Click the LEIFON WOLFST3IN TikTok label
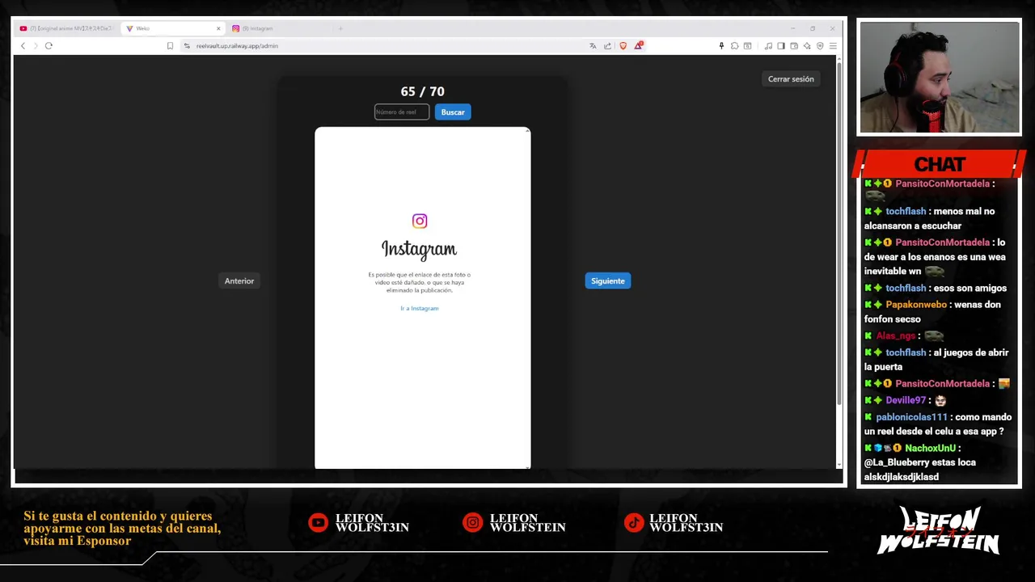 click(686, 523)
